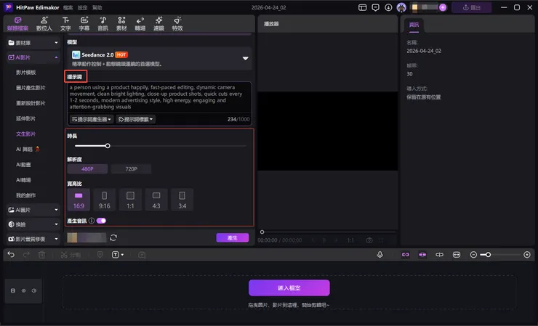
Task: Toggle the 產生音訊 switch
Action: [101, 221]
